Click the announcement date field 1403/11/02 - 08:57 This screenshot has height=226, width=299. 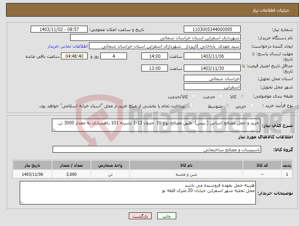pos(59,29)
